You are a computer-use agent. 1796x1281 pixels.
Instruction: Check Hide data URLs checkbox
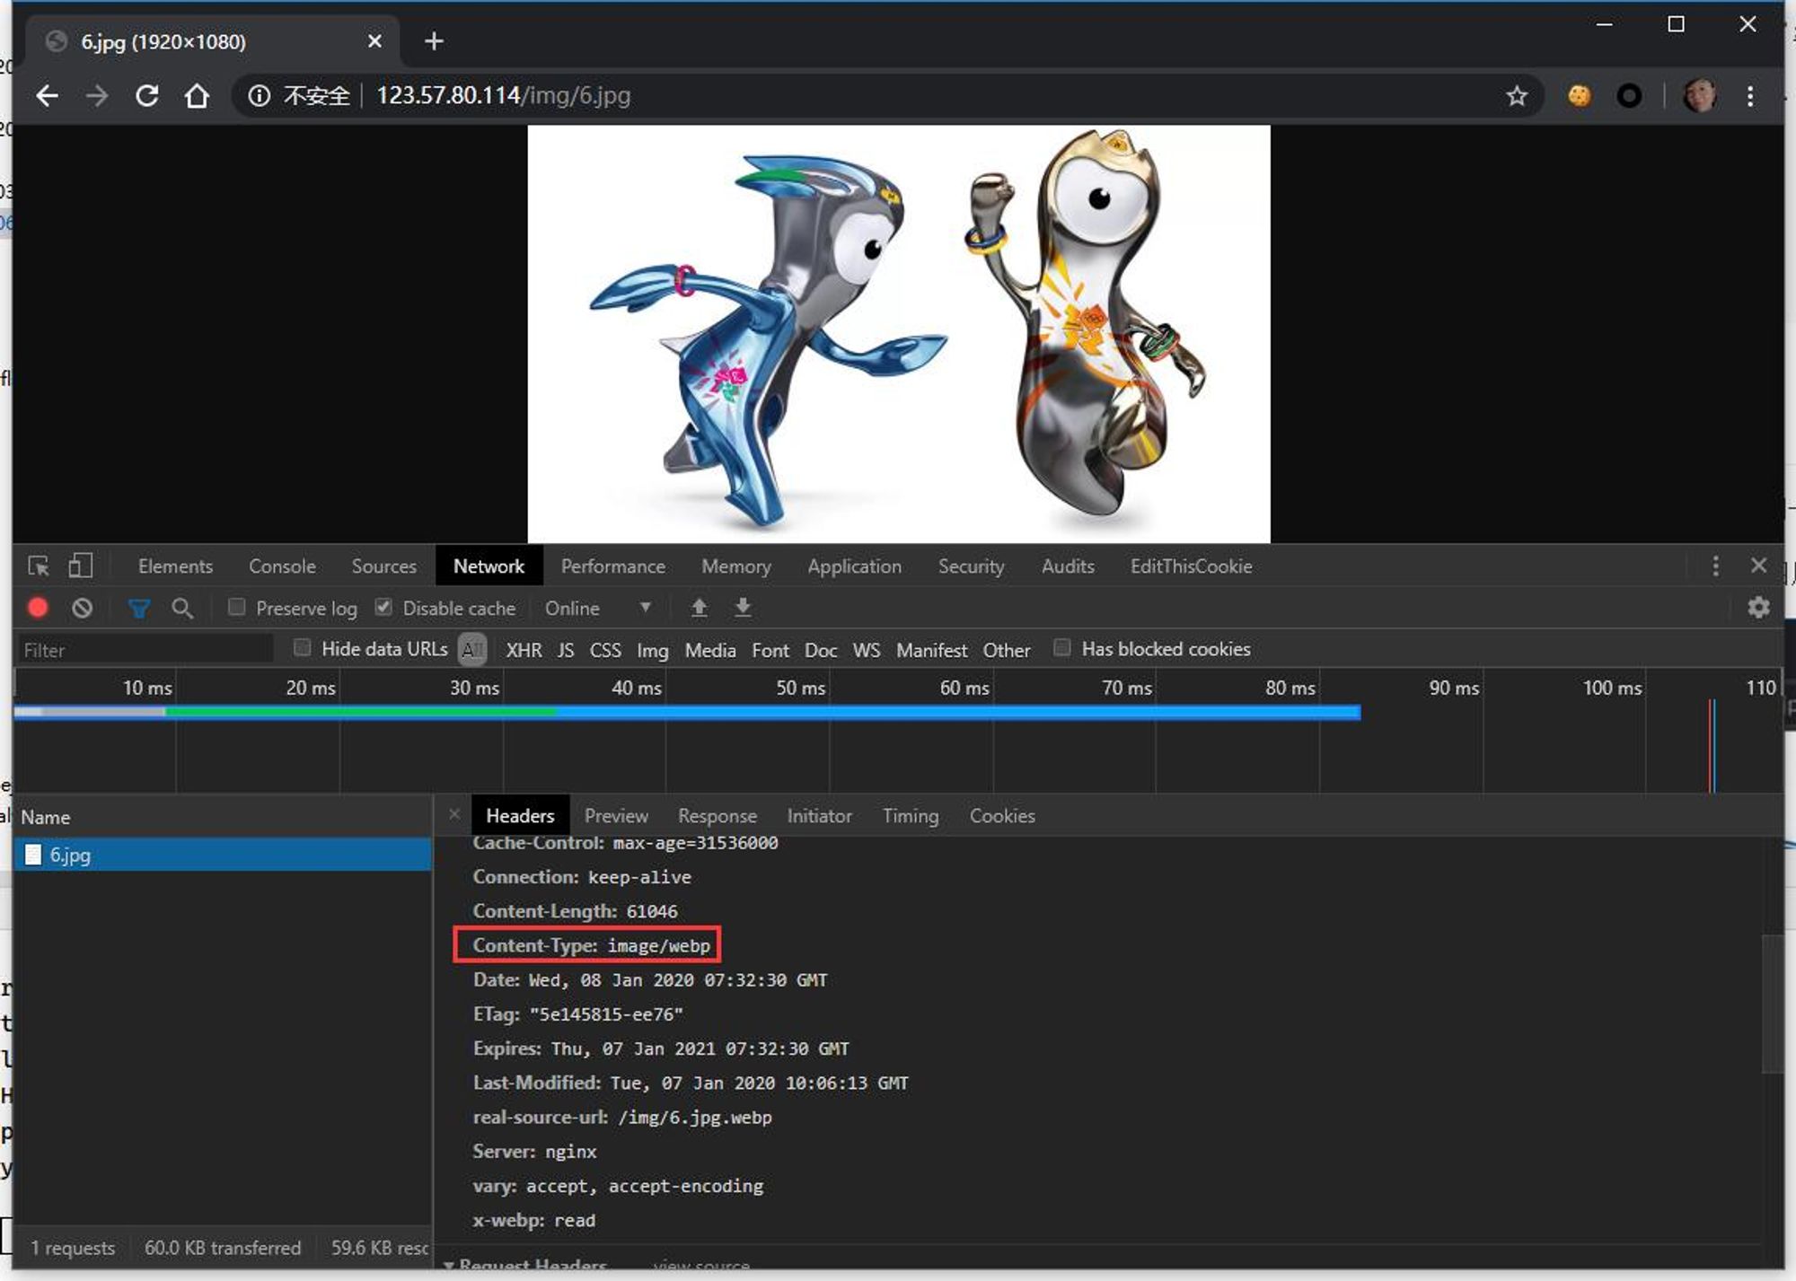click(303, 647)
